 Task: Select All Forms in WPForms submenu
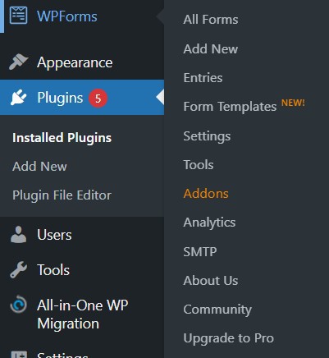click(x=211, y=20)
